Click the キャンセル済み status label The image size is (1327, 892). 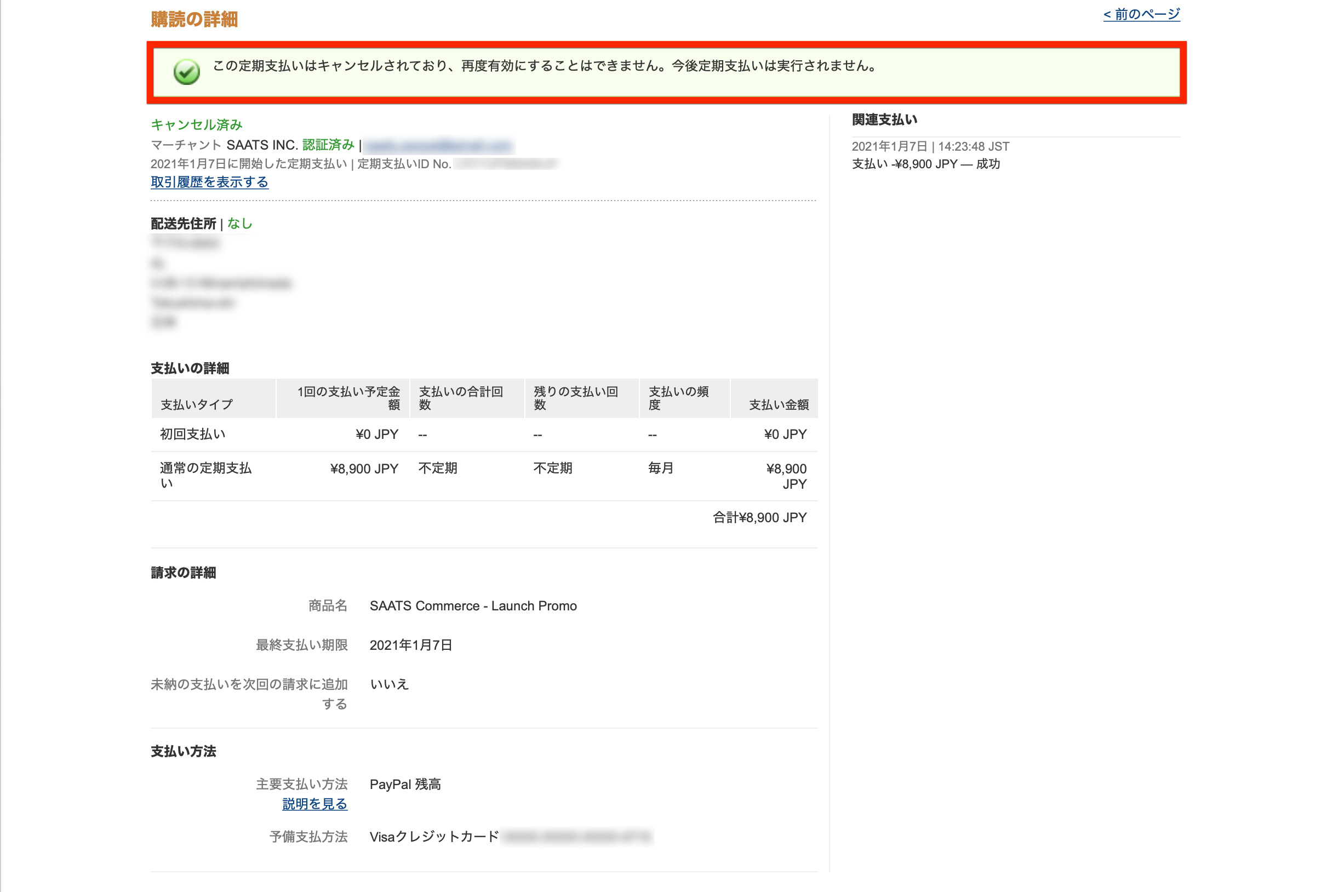coord(196,124)
